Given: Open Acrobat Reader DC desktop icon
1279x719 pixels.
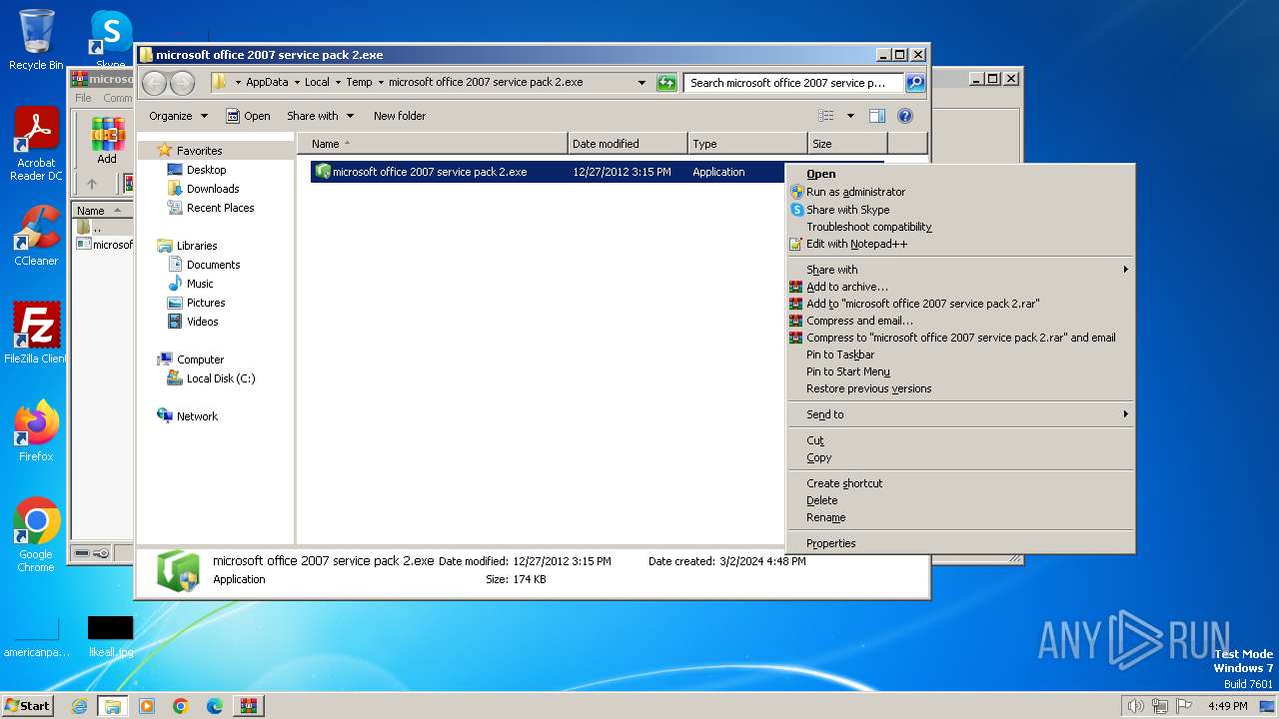Looking at the screenshot, I should click(36, 145).
